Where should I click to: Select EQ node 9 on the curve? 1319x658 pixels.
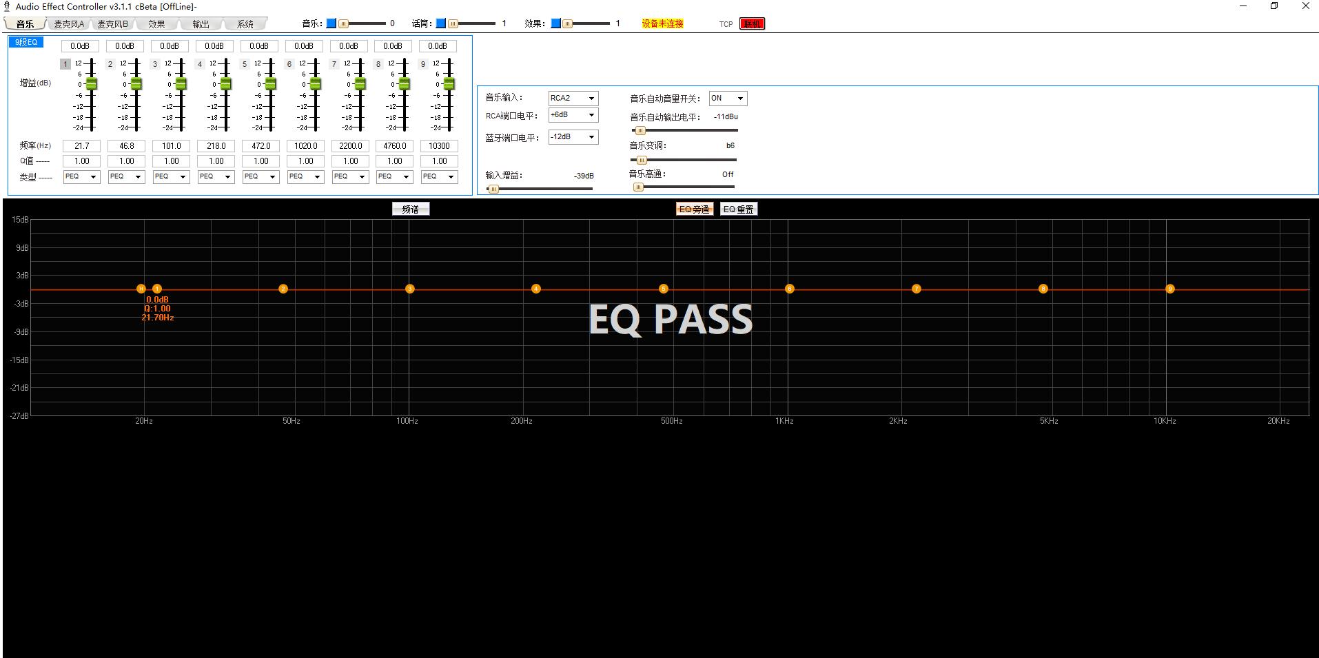pyautogui.click(x=1169, y=289)
